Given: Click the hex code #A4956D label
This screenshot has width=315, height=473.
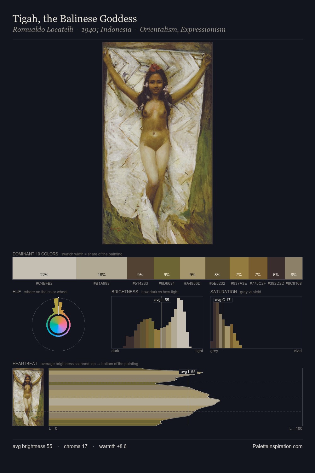Looking at the screenshot, I should (x=192, y=283).
